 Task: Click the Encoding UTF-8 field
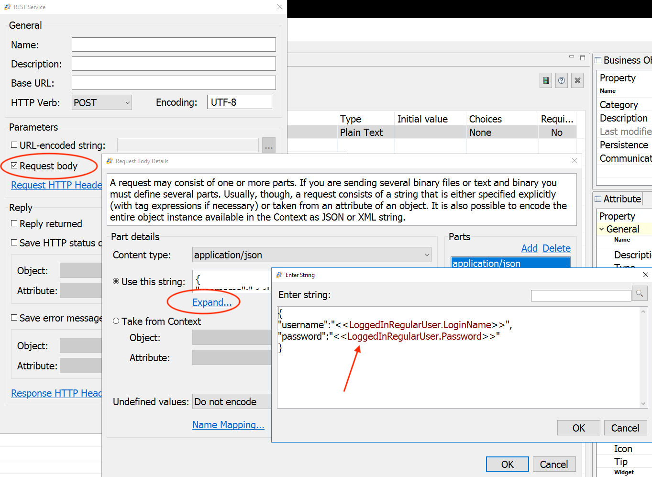tap(240, 102)
